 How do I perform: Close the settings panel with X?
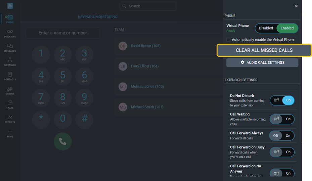click(296, 6)
